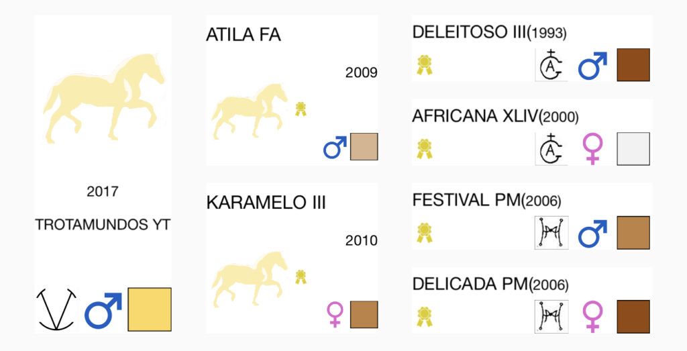
Task: Click the rosette award beside Atila FA horse
Action: pos(301,109)
